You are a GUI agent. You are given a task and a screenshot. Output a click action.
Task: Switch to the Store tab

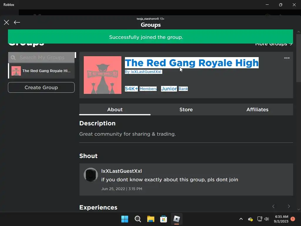tap(186, 109)
